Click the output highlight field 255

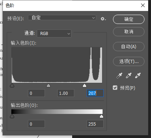click(95, 124)
